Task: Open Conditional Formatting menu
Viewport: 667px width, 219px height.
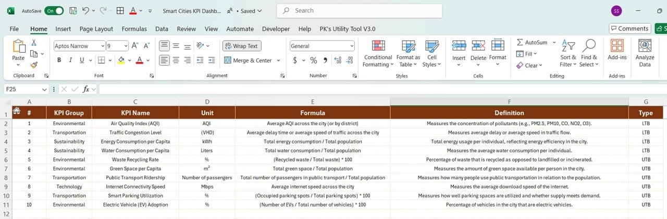Action: [x=378, y=53]
